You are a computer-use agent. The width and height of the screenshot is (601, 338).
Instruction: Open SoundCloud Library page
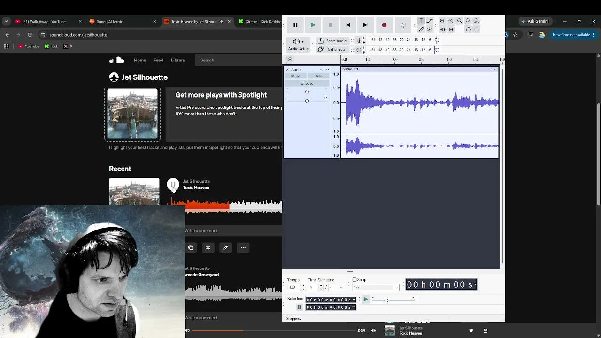(x=178, y=60)
